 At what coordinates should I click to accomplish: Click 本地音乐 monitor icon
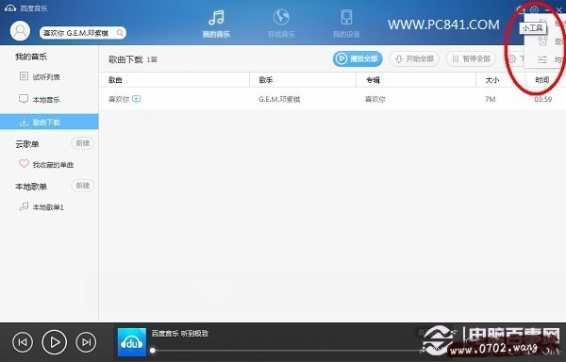24,99
